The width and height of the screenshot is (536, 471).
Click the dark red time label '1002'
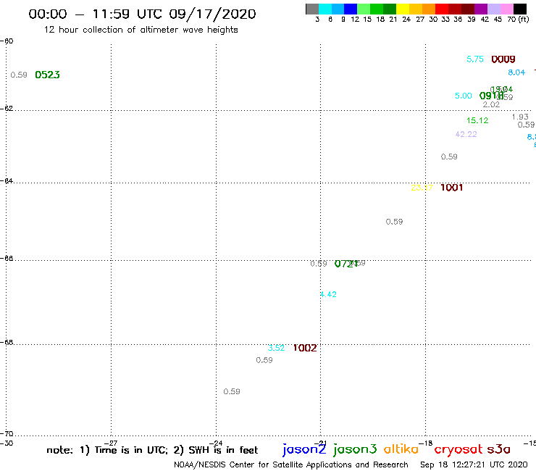305,349
